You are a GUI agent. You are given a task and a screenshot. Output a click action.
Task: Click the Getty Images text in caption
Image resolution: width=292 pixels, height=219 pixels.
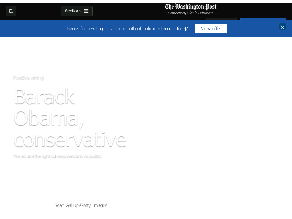click(x=94, y=205)
